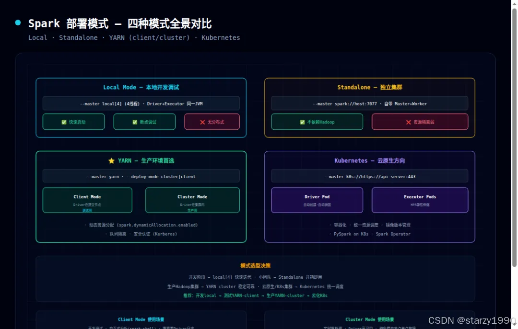Grab the vertical page scrollbar
The width and height of the screenshot is (518, 329).
point(514,137)
